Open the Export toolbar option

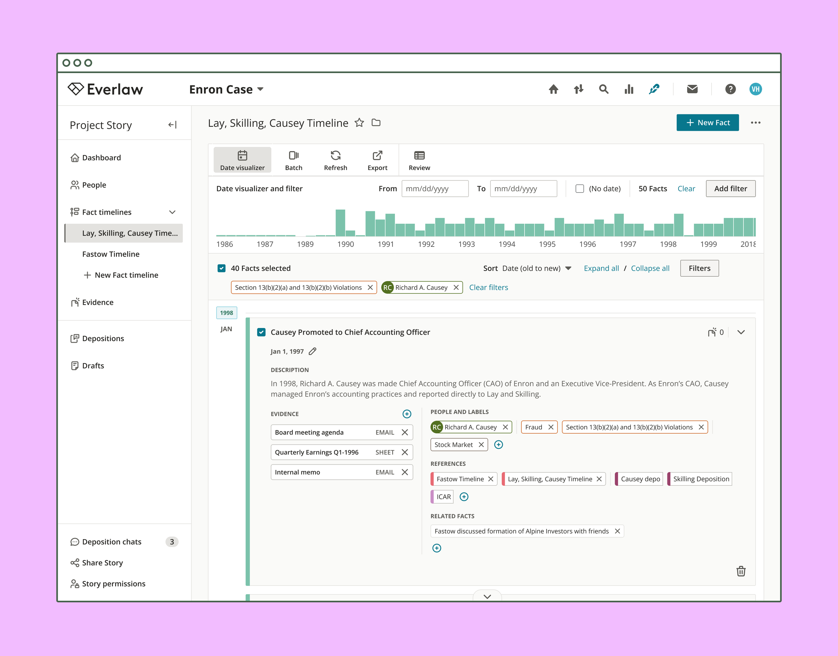[377, 160]
